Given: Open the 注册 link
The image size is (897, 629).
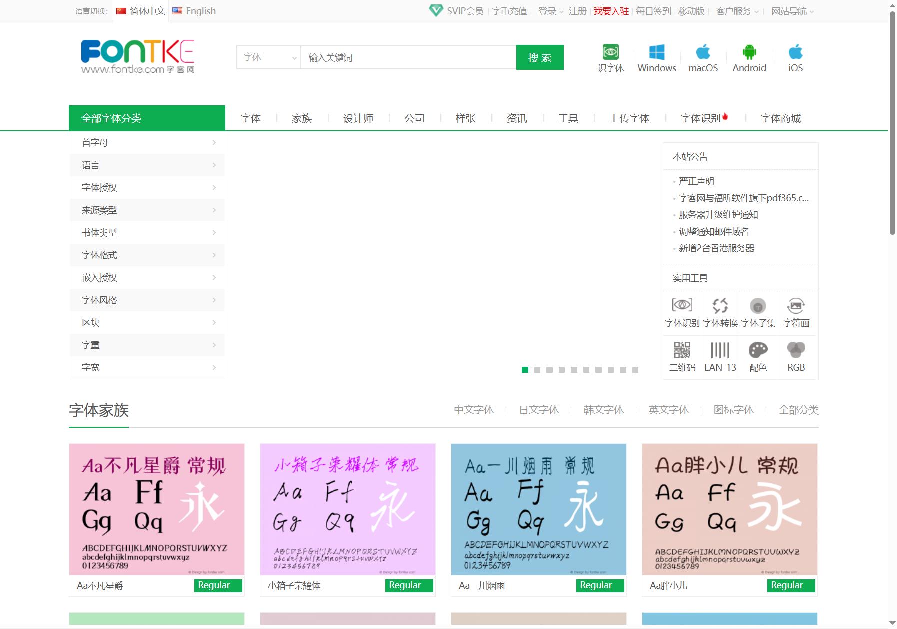Looking at the screenshot, I should coord(577,11).
